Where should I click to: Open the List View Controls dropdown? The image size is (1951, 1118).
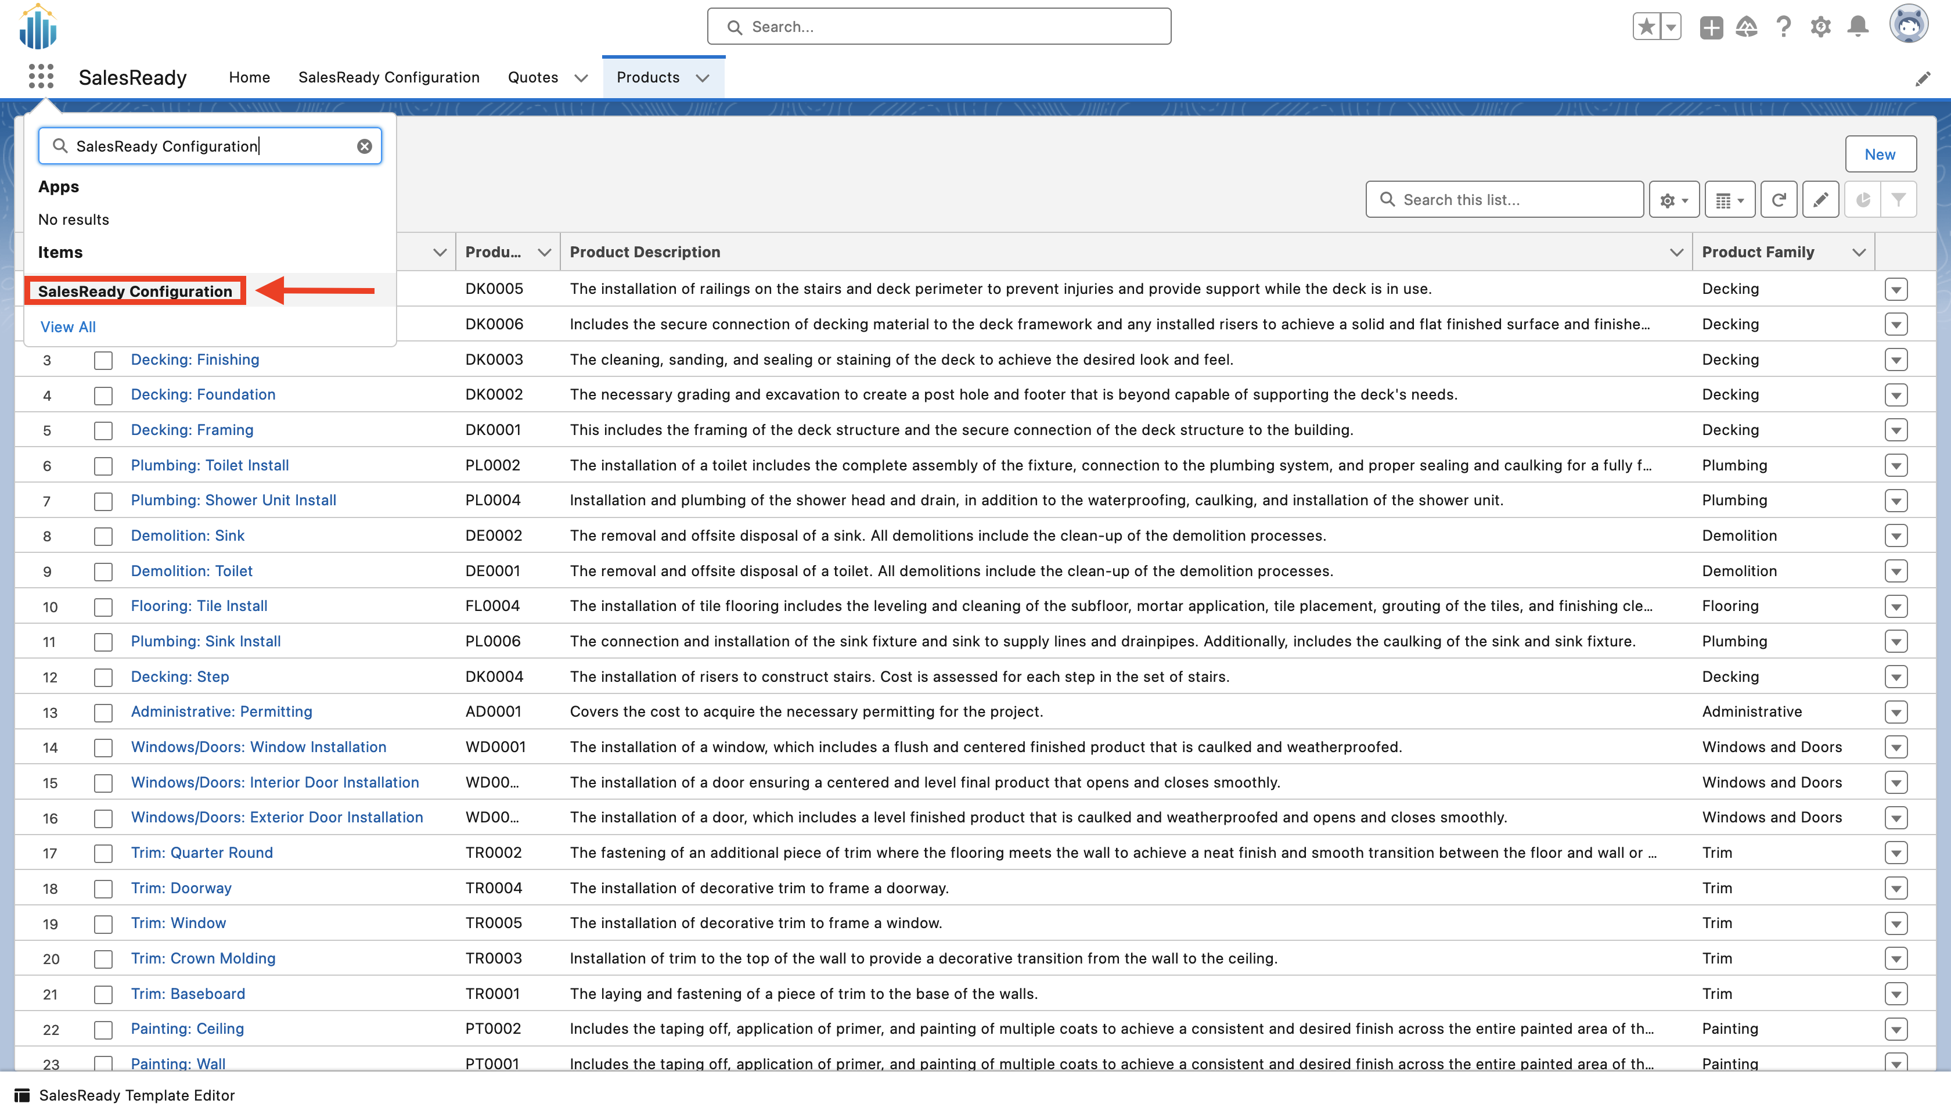point(1674,200)
